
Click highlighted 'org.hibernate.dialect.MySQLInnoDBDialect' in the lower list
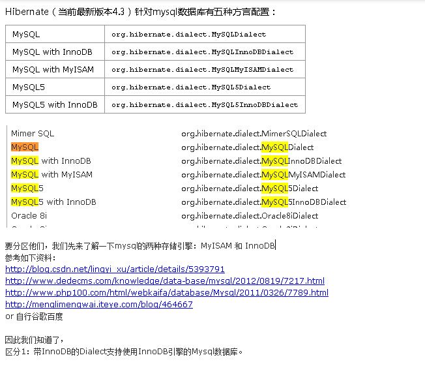pos(261,161)
